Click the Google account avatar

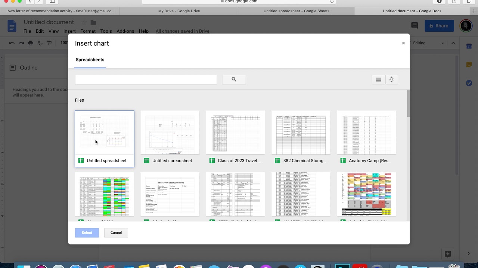point(466,26)
